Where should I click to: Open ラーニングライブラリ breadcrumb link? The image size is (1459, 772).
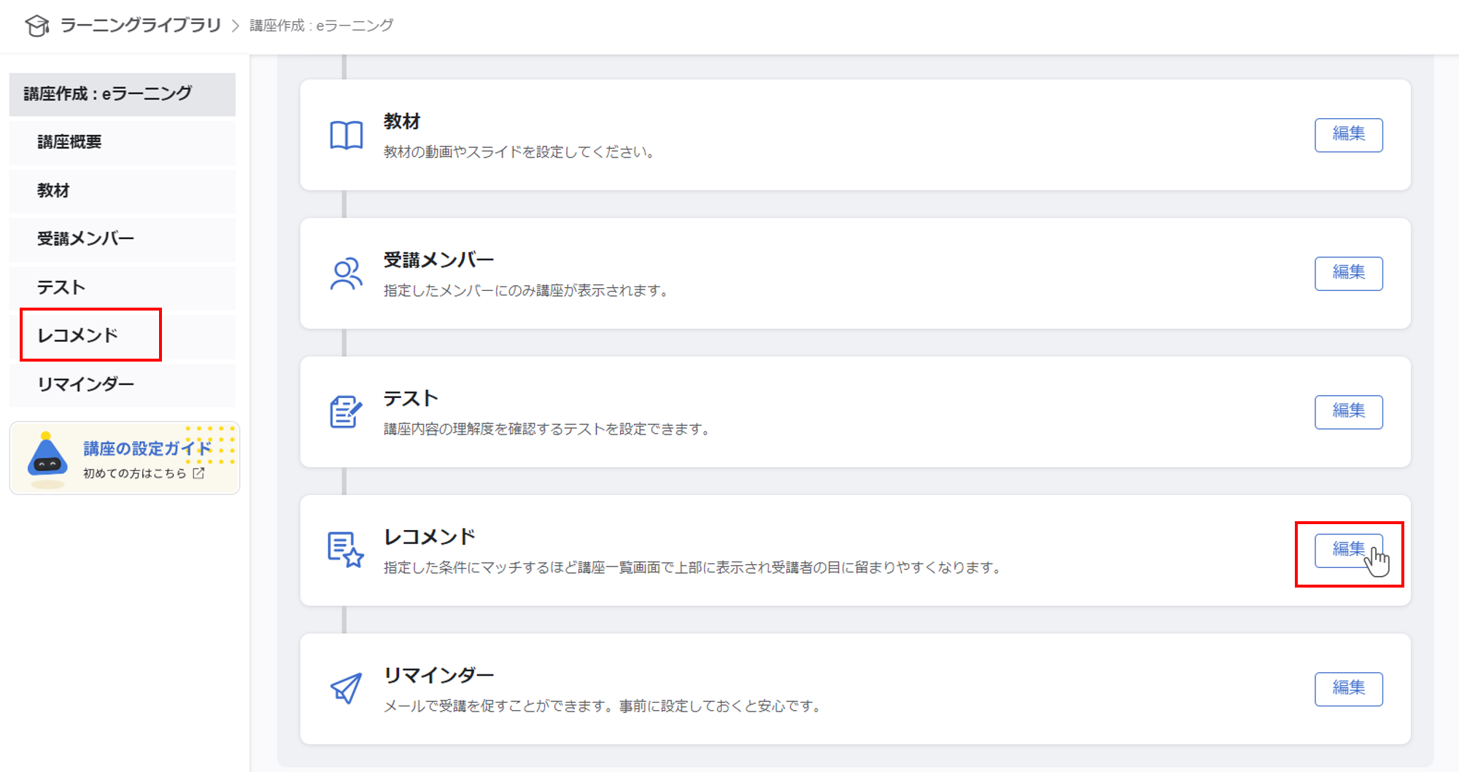click(x=140, y=26)
